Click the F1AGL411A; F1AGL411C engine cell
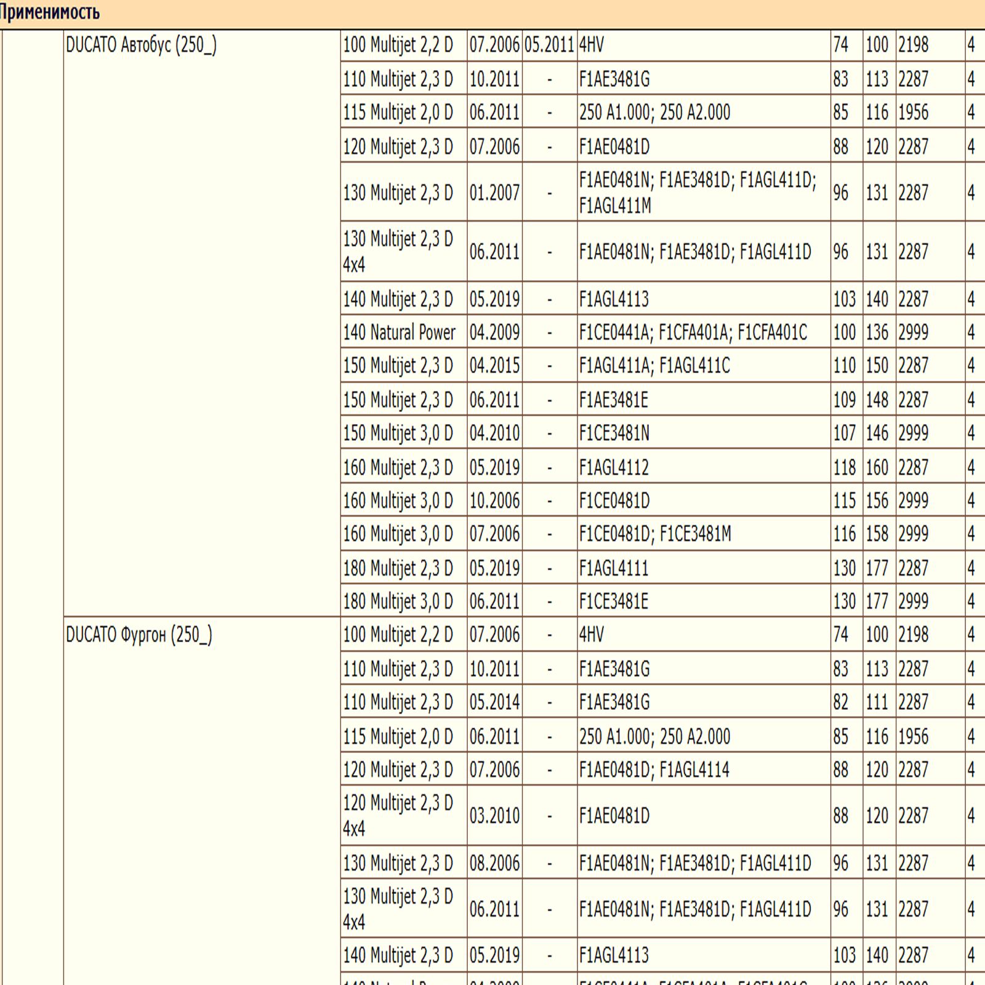Viewport: 985px width, 985px height. tap(654, 366)
